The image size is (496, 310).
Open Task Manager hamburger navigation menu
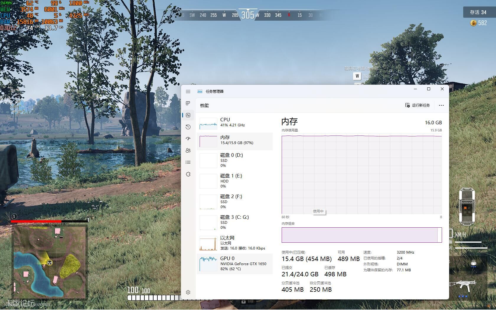point(188,92)
